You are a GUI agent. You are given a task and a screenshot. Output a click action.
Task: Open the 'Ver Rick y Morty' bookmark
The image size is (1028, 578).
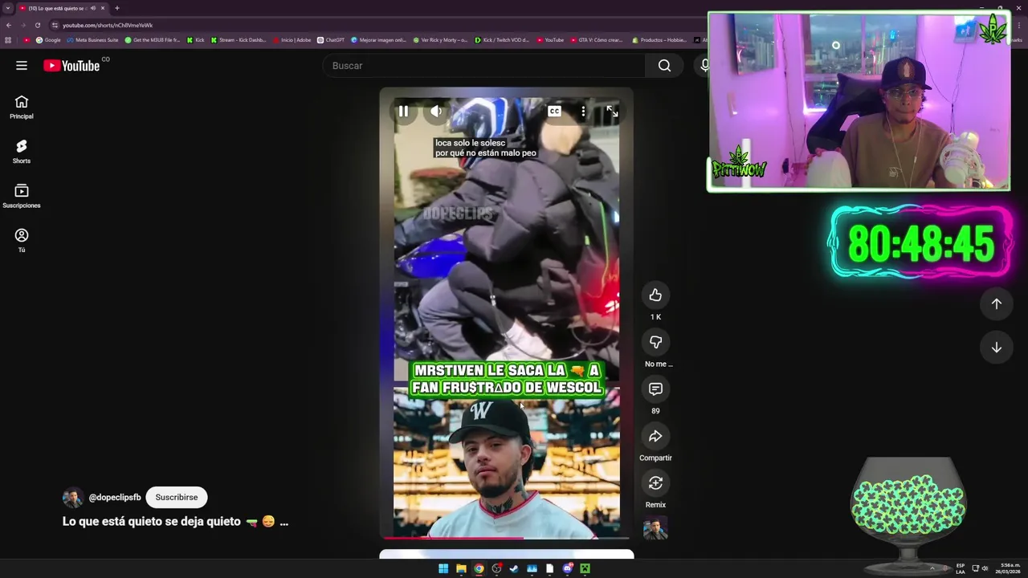pos(441,39)
